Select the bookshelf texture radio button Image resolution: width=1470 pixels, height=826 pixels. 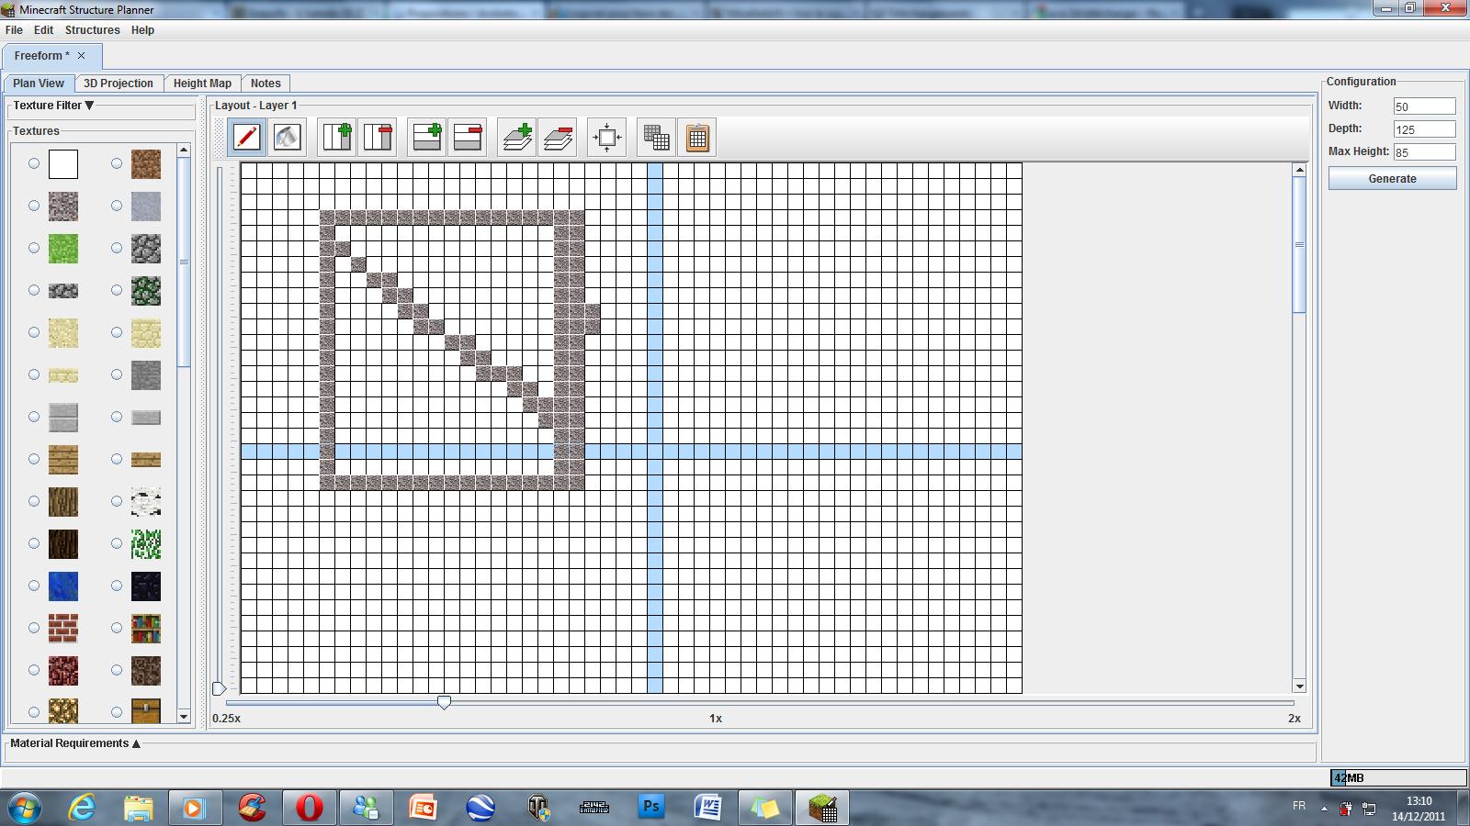click(x=117, y=628)
